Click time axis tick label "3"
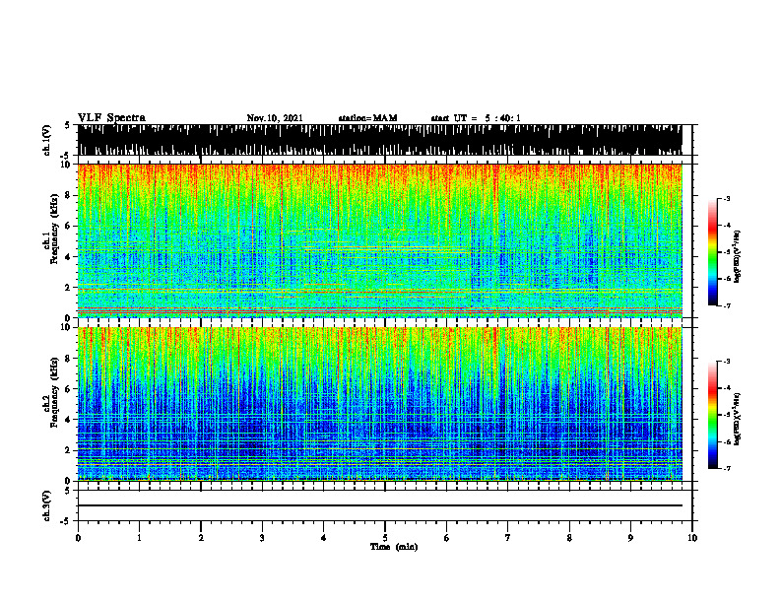 pos(262,538)
